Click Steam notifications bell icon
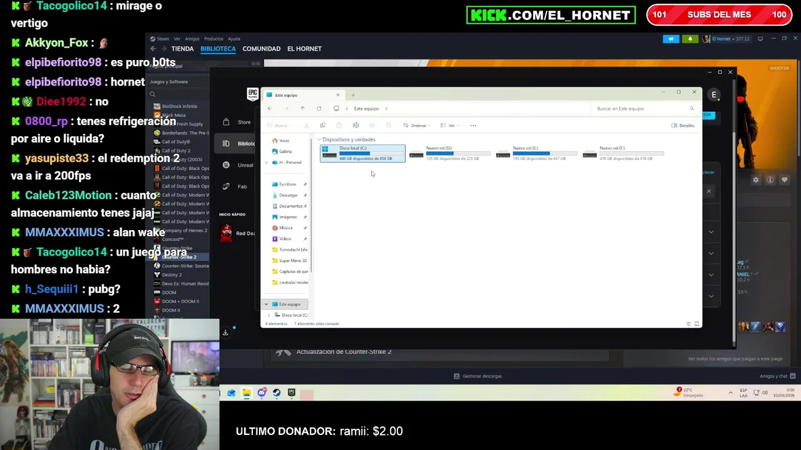Viewport: 801px width, 450px height. 690,39
